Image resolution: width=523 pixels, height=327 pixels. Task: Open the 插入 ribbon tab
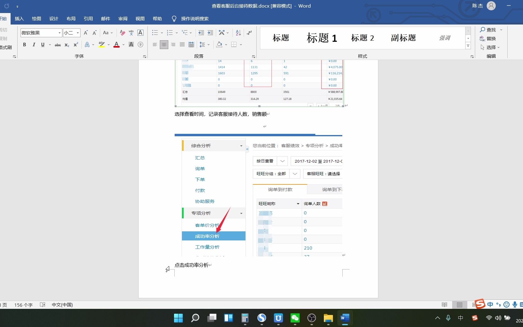(x=19, y=19)
